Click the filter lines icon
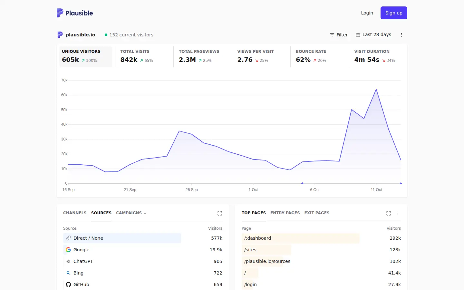This screenshot has height=290, width=464. [332, 35]
